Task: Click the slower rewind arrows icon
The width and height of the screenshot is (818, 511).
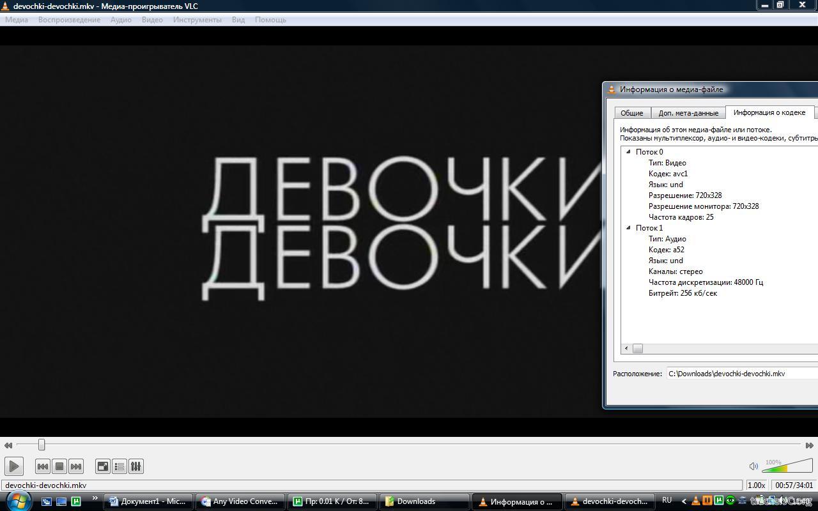Action: (x=8, y=445)
